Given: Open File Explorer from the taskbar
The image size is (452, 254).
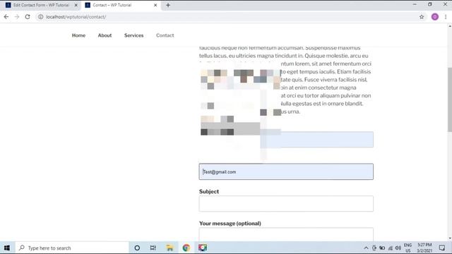Looking at the screenshot, I should (169, 248).
